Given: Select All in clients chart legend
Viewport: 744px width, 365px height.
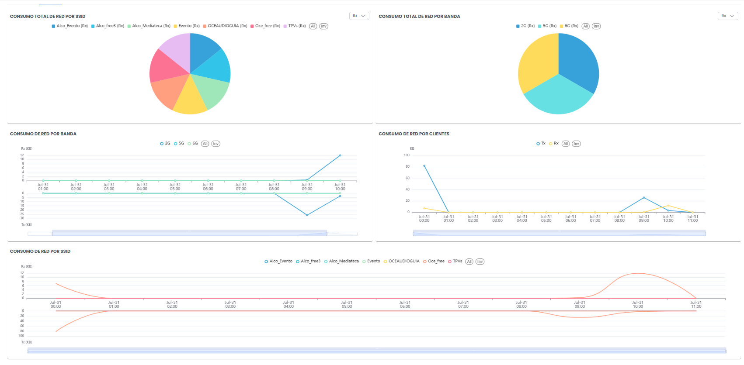Looking at the screenshot, I should 566,144.
